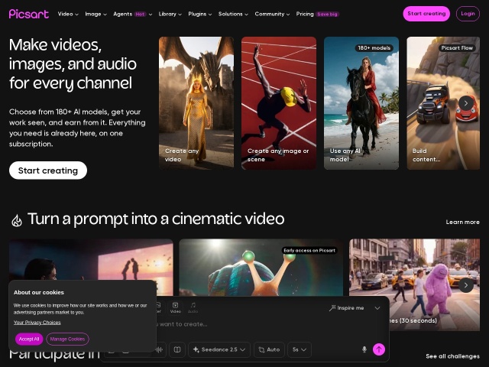Open the Agents menu
This screenshot has width=489, height=367.
[132, 14]
